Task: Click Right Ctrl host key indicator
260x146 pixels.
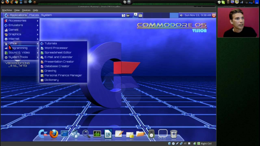Action: point(206,143)
